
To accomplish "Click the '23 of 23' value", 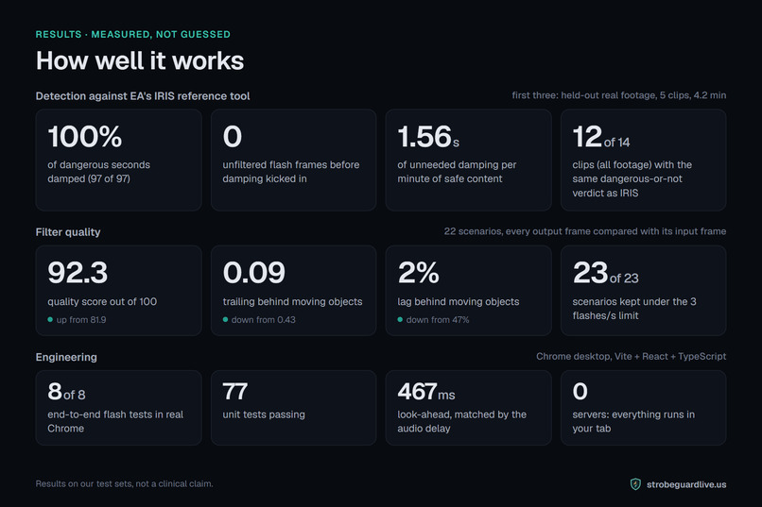I will click(605, 273).
